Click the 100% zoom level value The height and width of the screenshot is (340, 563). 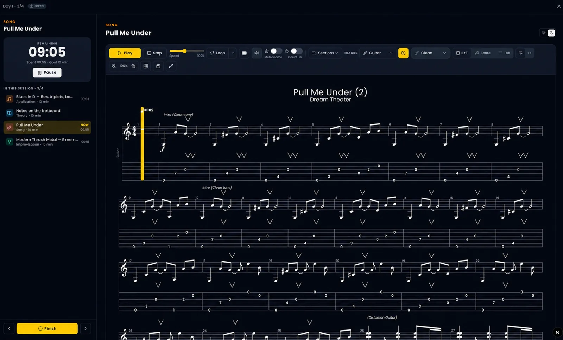pyautogui.click(x=124, y=66)
